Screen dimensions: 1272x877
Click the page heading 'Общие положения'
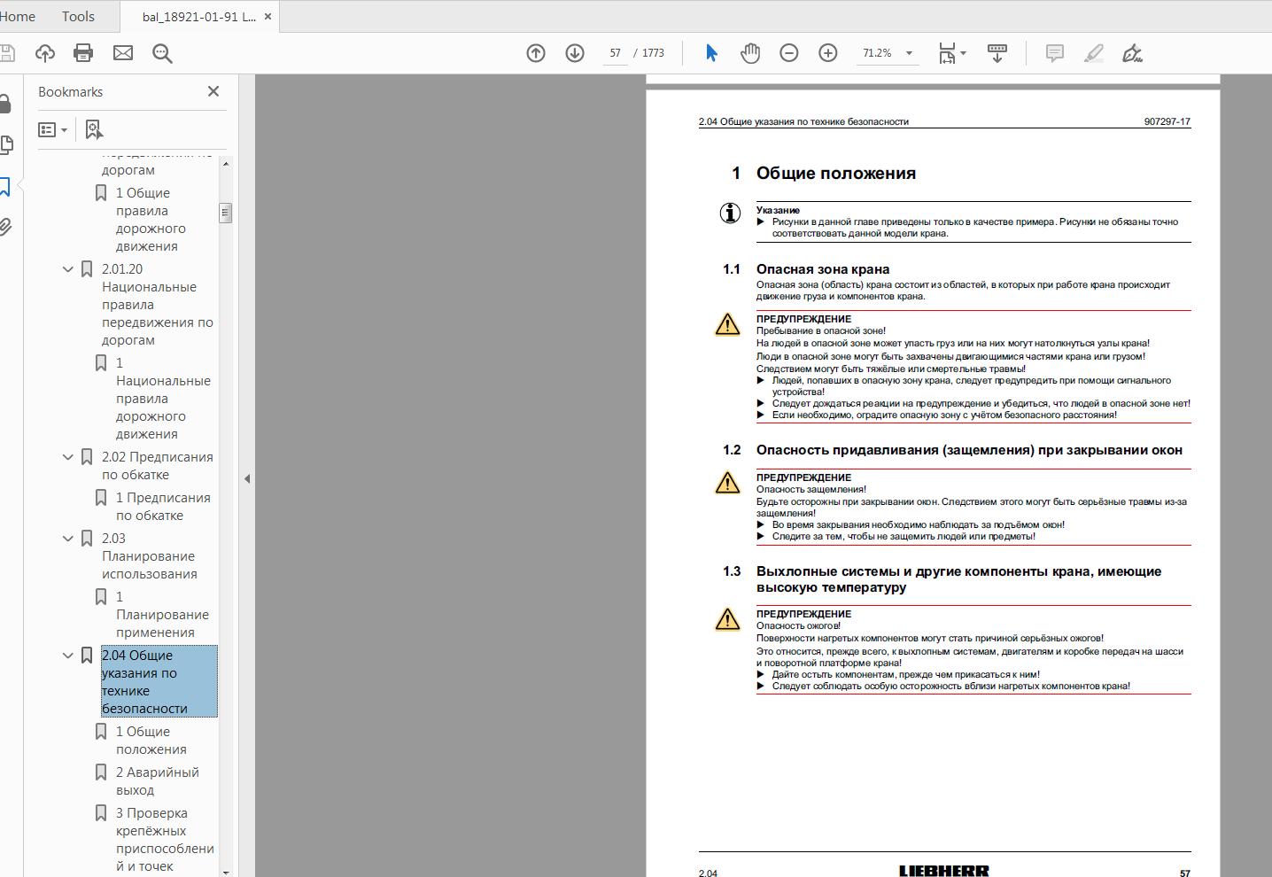point(836,174)
